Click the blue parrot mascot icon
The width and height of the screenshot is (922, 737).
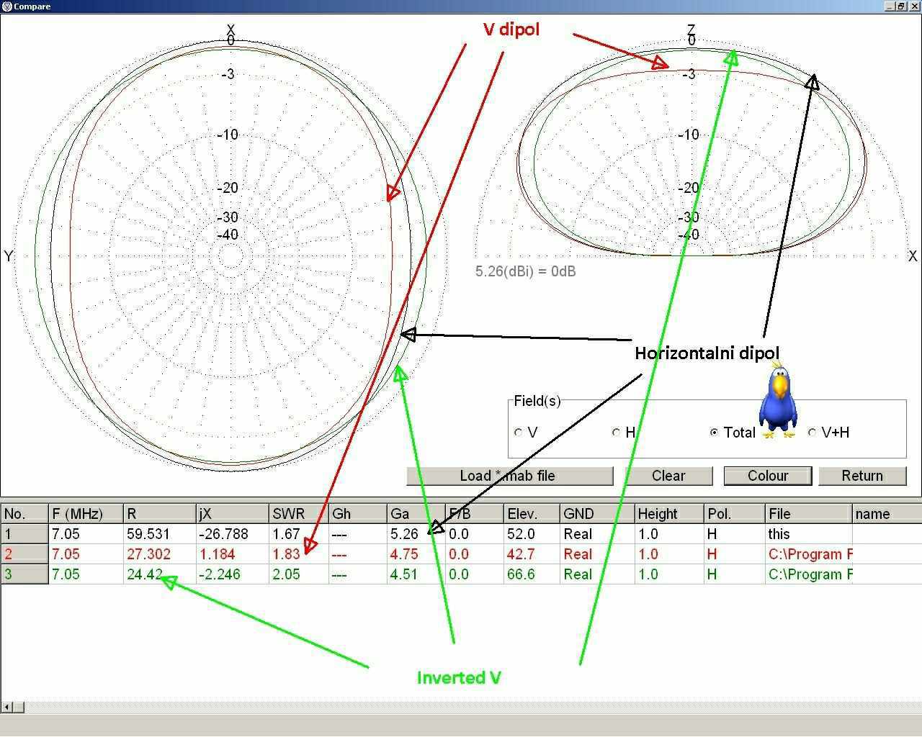[778, 402]
